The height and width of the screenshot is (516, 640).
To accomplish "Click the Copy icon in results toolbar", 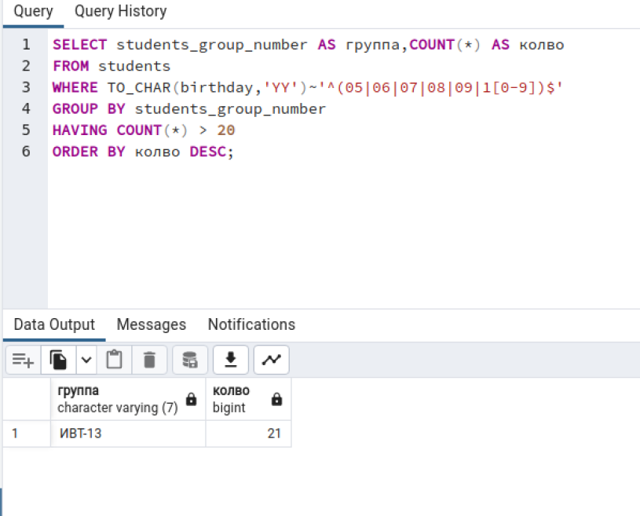I will 58,360.
